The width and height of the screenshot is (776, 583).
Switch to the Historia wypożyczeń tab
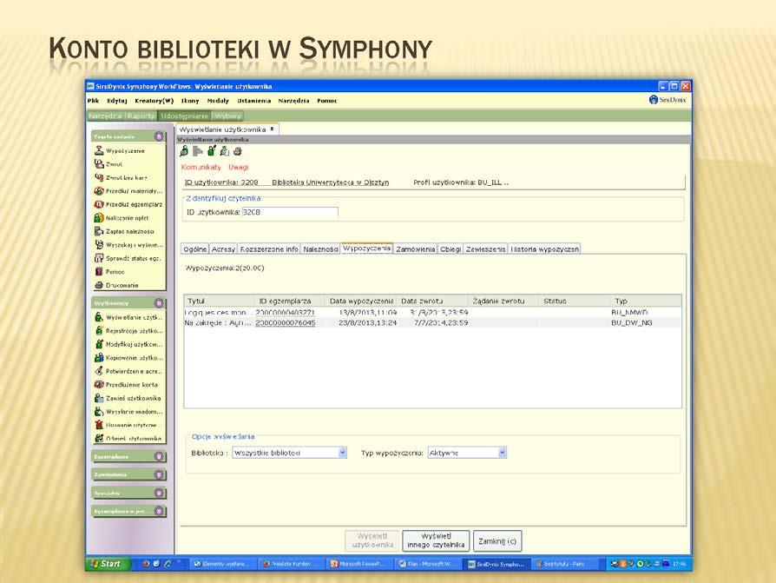point(544,249)
